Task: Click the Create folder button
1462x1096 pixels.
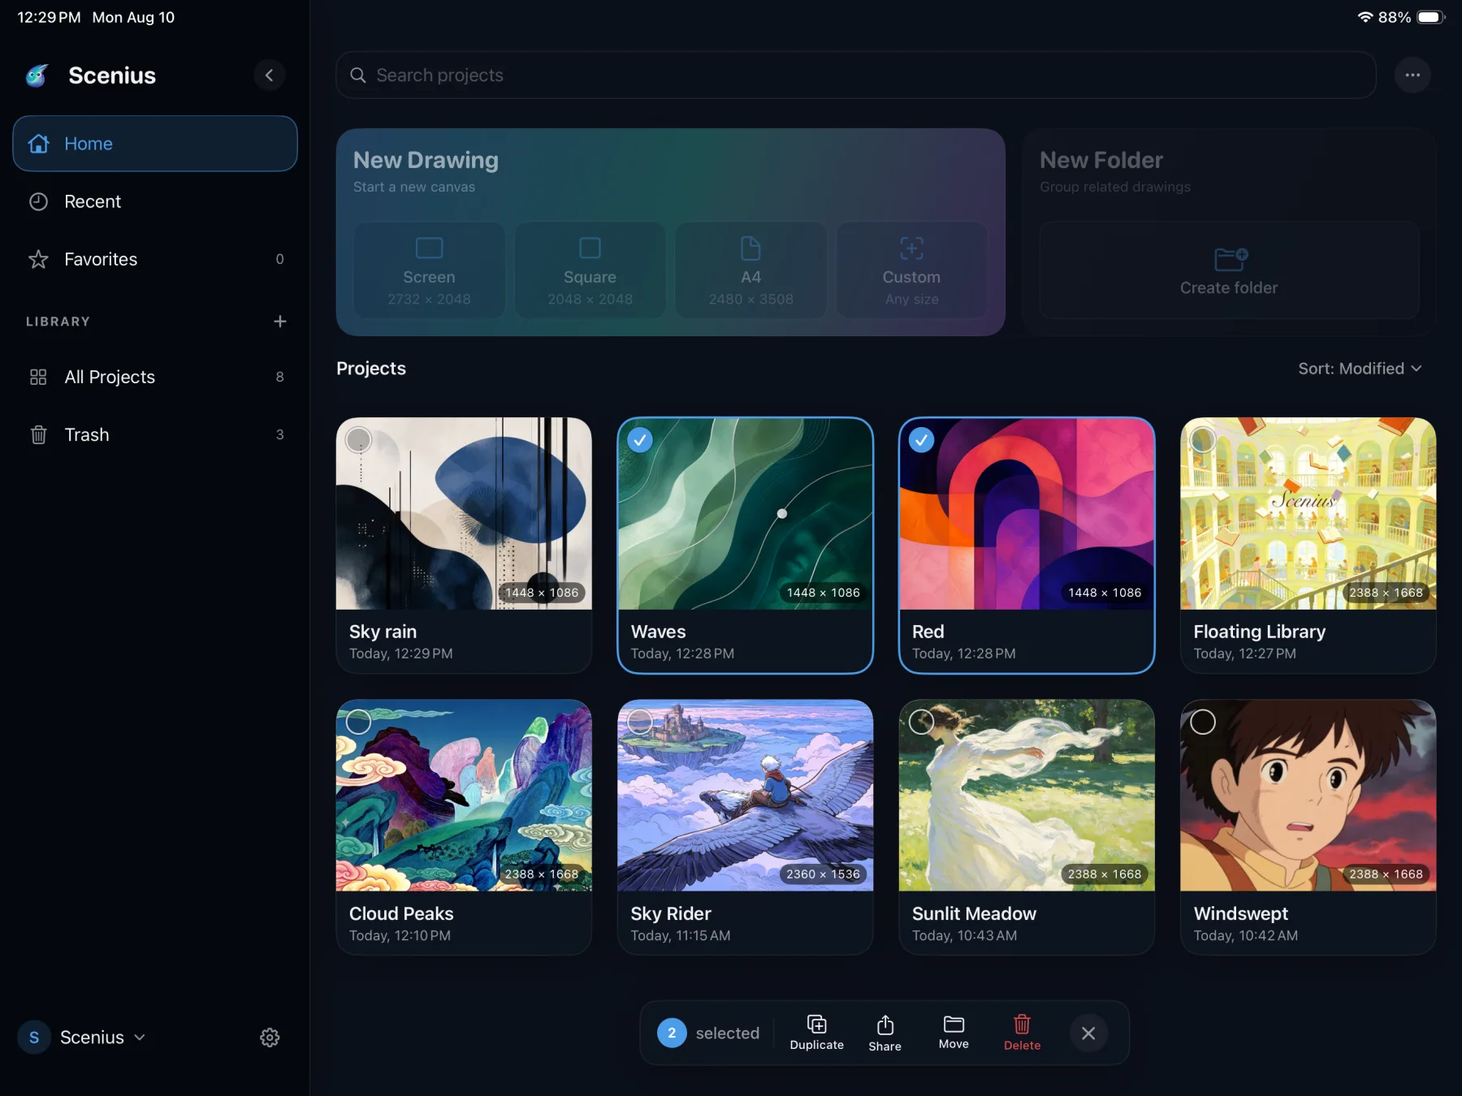Action: pyautogui.click(x=1229, y=271)
